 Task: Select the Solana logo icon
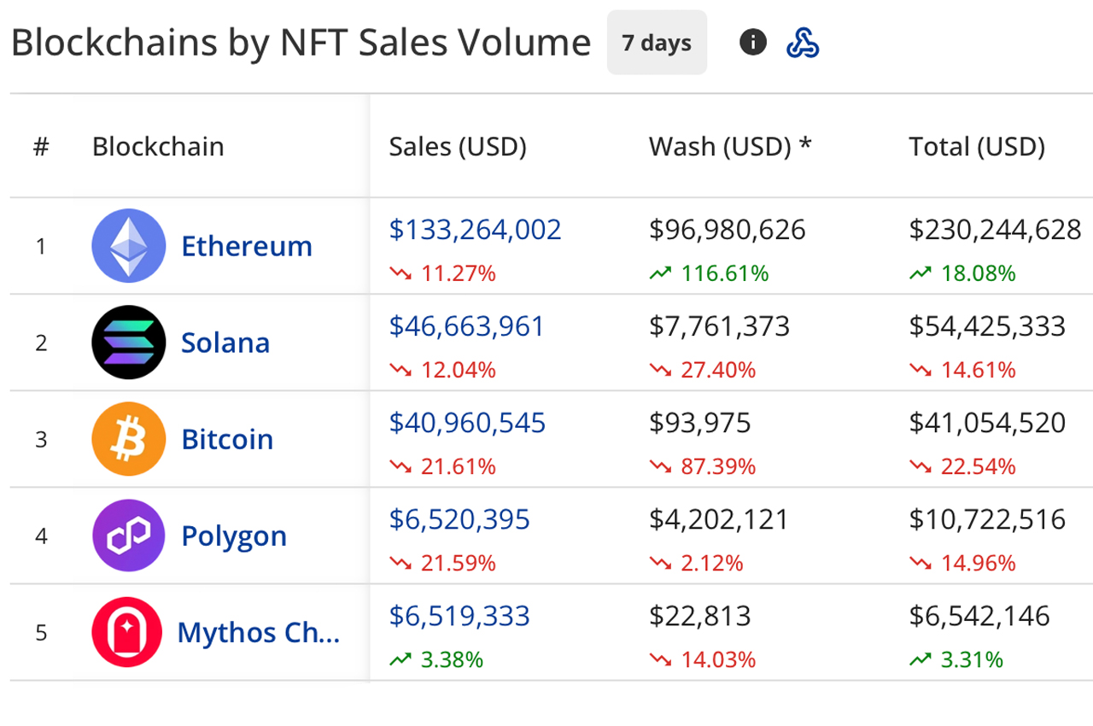[x=129, y=342]
